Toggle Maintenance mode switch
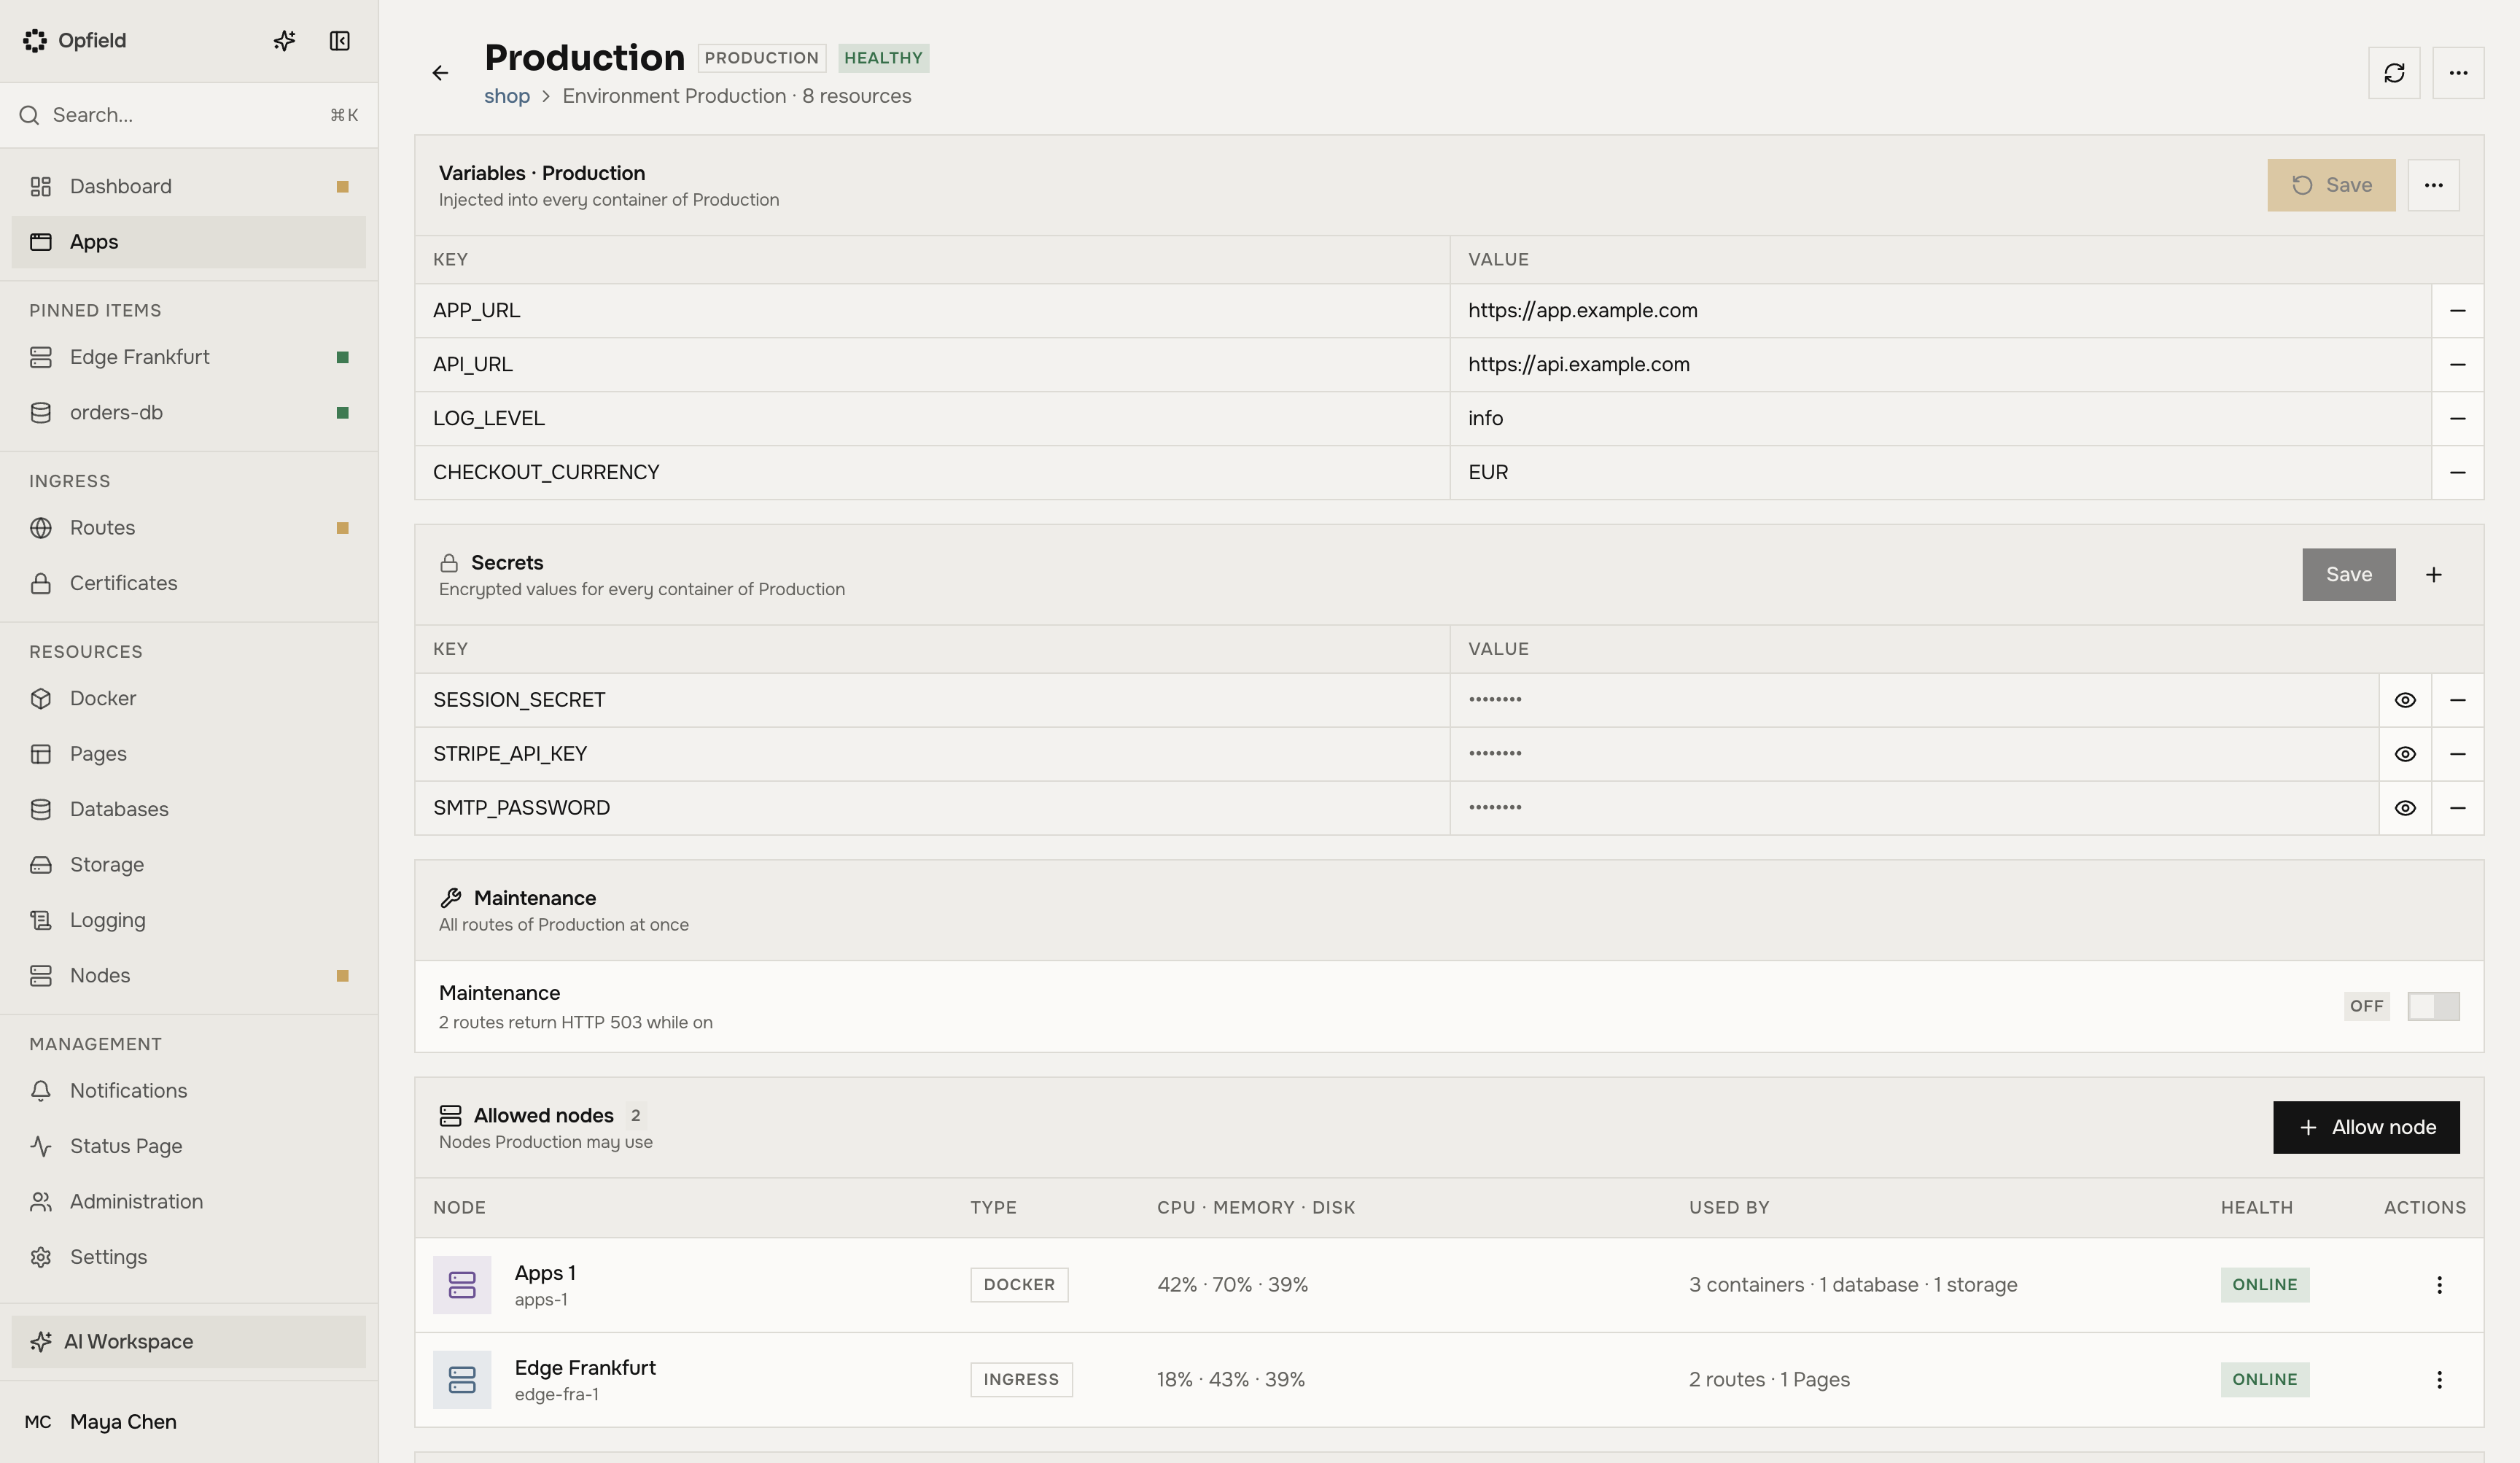Viewport: 2520px width, 1463px height. (x=2433, y=1006)
